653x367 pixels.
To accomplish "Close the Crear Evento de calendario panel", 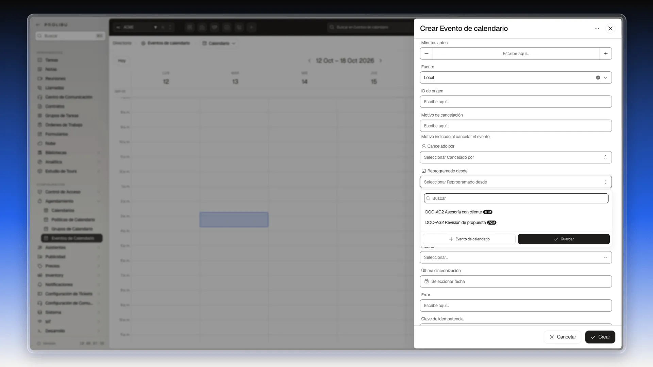I will 610,29.
